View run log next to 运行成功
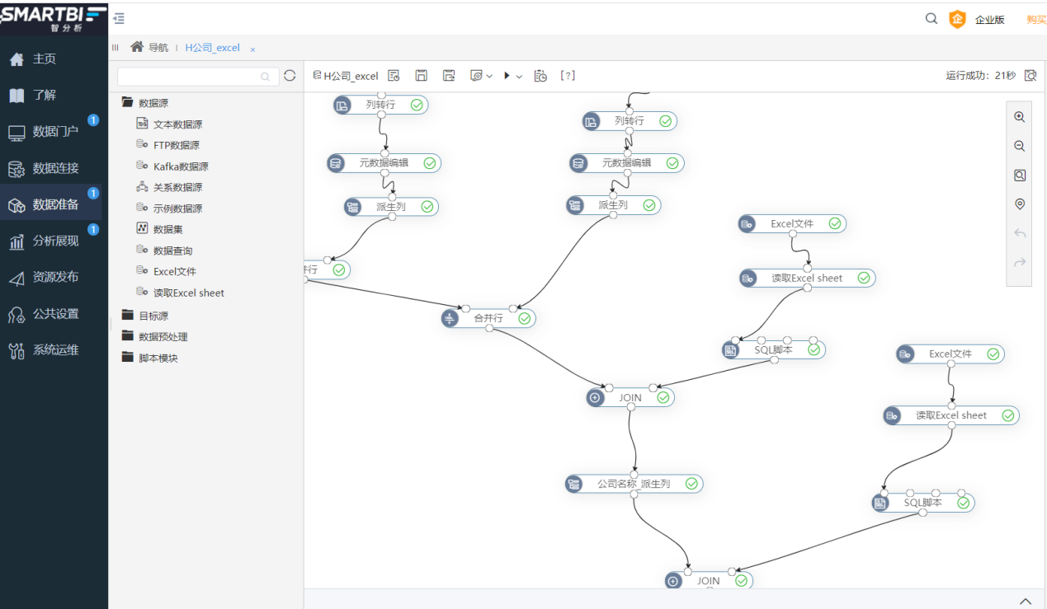1047x609 pixels. tap(1030, 76)
